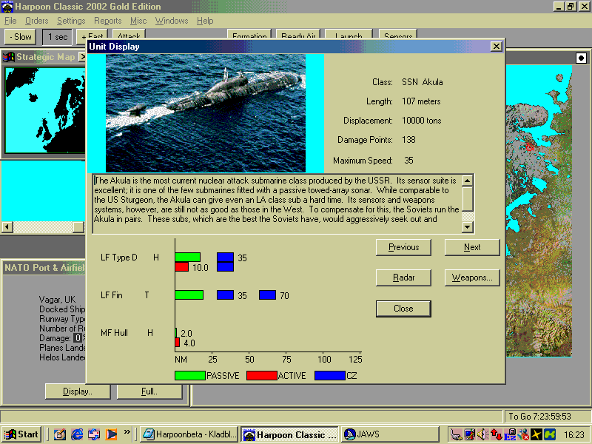Click the Damage Points value 138

pyautogui.click(x=408, y=140)
